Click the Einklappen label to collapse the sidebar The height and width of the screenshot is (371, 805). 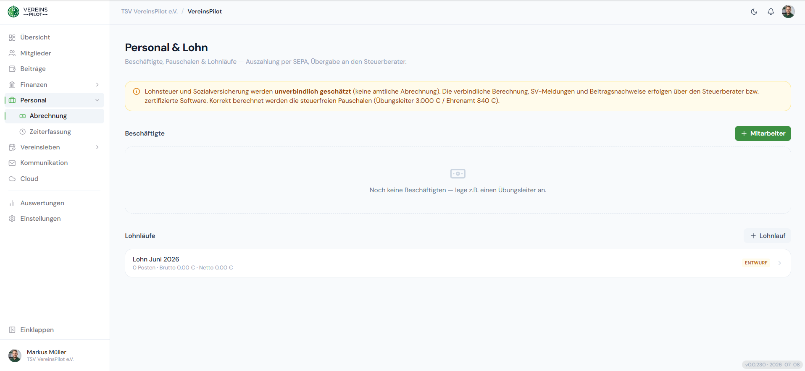[x=37, y=330]
